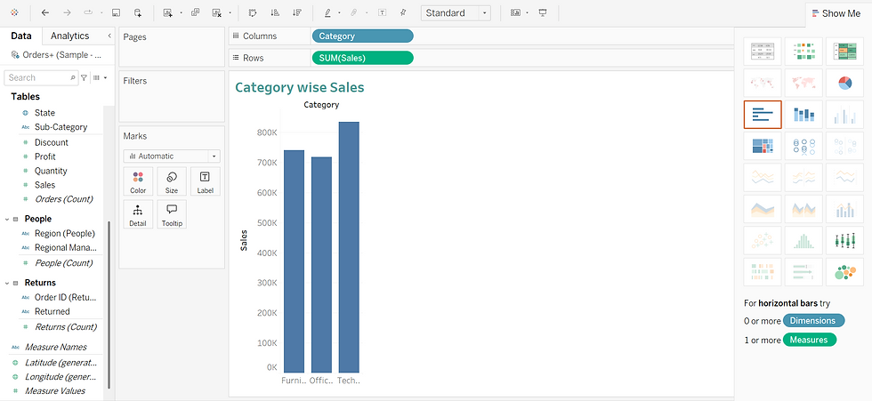Click the Save workbook icon

click(x=116, y=12)
